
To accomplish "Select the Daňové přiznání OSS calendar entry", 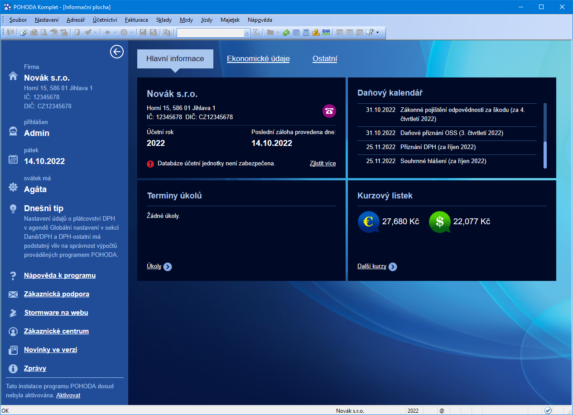I will [447, 133].
